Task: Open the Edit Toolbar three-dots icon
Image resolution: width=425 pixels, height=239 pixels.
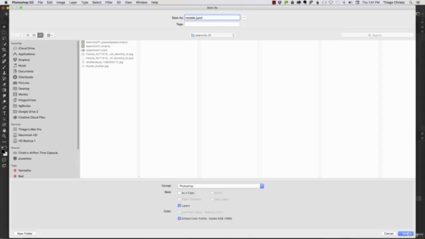Action: [4, 141]
